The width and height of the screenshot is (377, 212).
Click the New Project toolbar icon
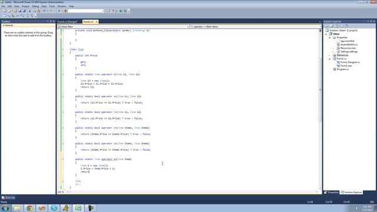pyautogui.click(x=5, y=11)
